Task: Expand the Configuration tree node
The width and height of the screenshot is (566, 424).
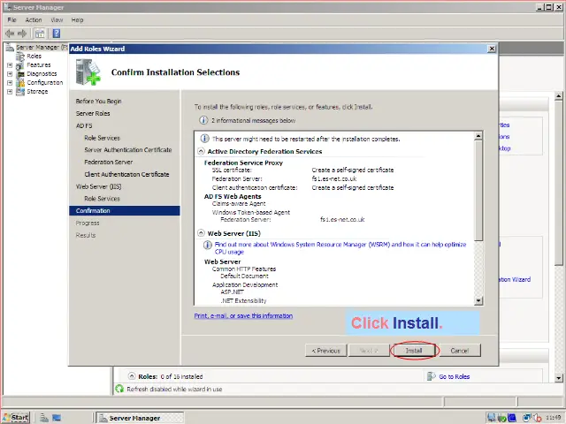Action: click(10, 83)
